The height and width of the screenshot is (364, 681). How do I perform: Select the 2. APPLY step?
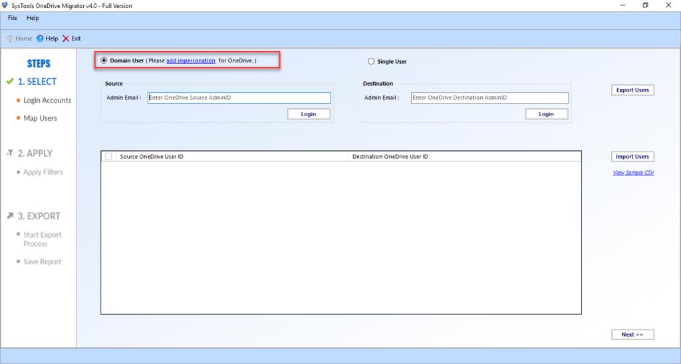(x=35, y=153)
